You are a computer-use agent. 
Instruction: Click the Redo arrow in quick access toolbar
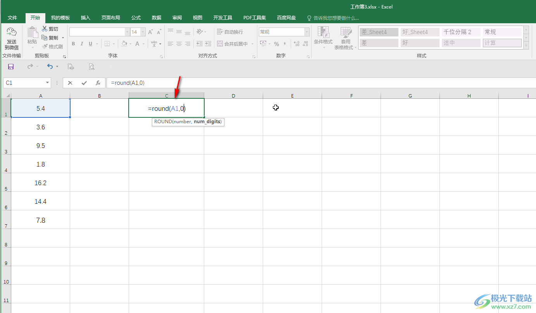(30, 67)
